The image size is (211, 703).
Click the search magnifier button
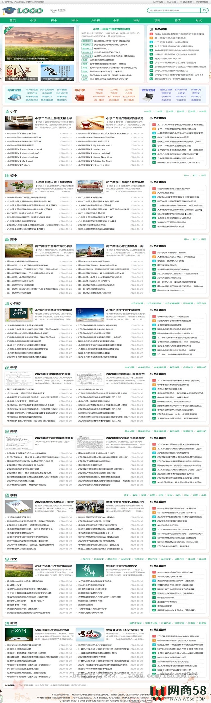point(204,10)
